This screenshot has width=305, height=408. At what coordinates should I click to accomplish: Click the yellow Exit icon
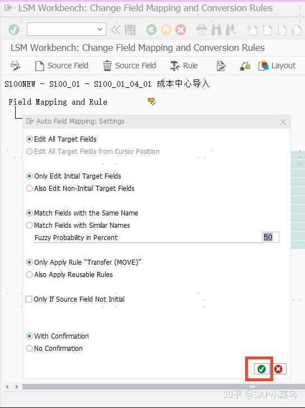166,30
